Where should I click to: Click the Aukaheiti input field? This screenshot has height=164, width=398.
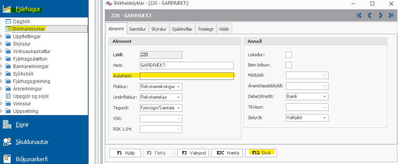click(x=187, y=76)
